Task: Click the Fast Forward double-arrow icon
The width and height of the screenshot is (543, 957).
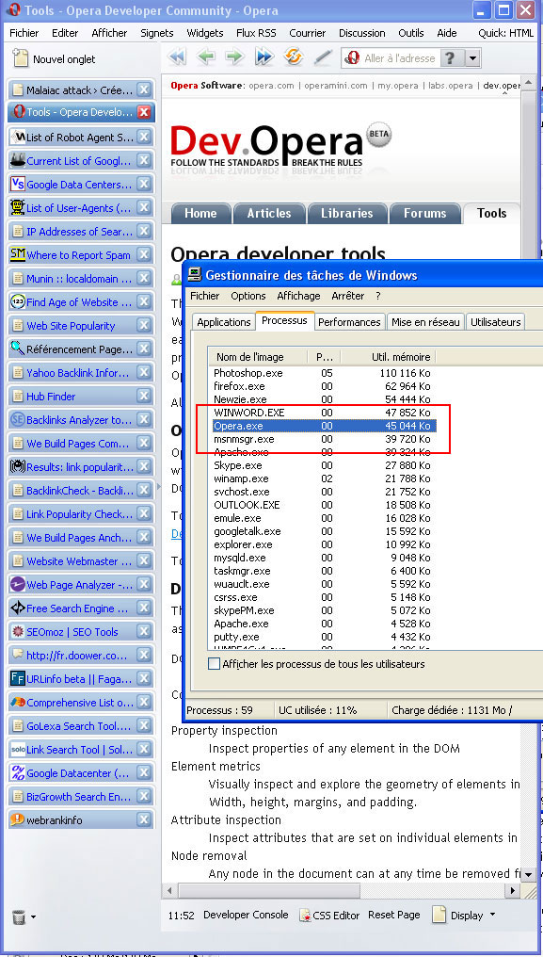Action: click(x=264, y=58)
